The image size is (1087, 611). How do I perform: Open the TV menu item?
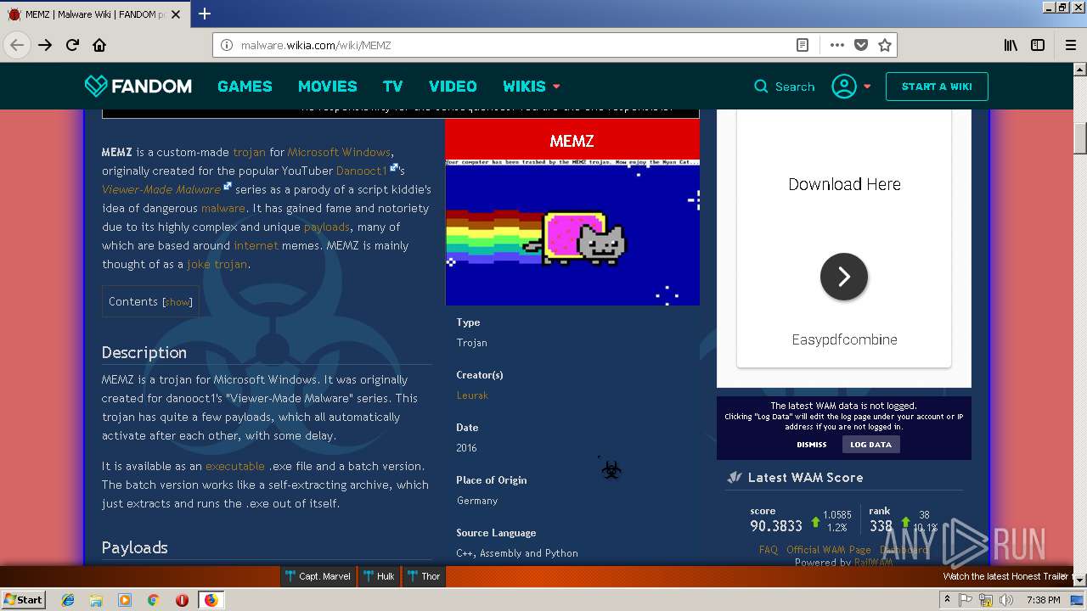[x=392, y=86]
